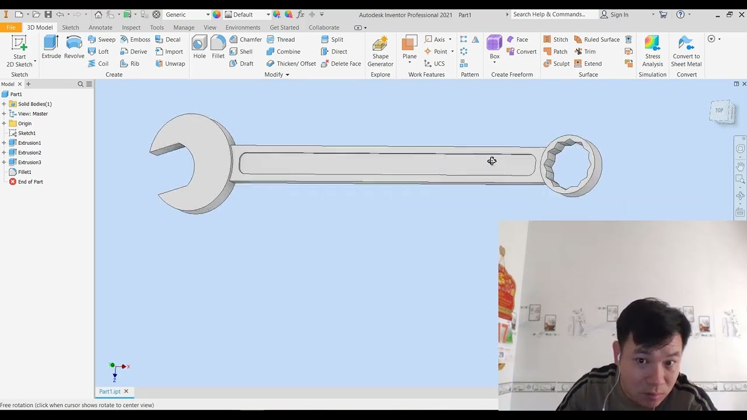Choose the Sweep tool

(102, 40)
